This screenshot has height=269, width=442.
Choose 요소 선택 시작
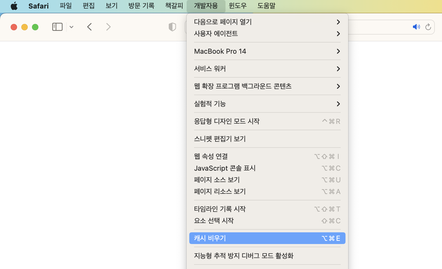click(267, 221)
